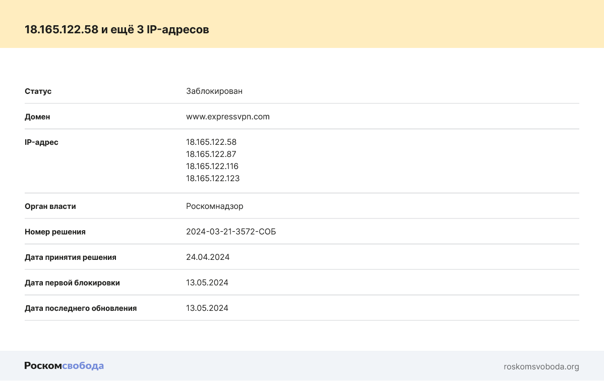Click the last update date 13.05.2024
The image size is (604, 381).
(x=207, y=308)
